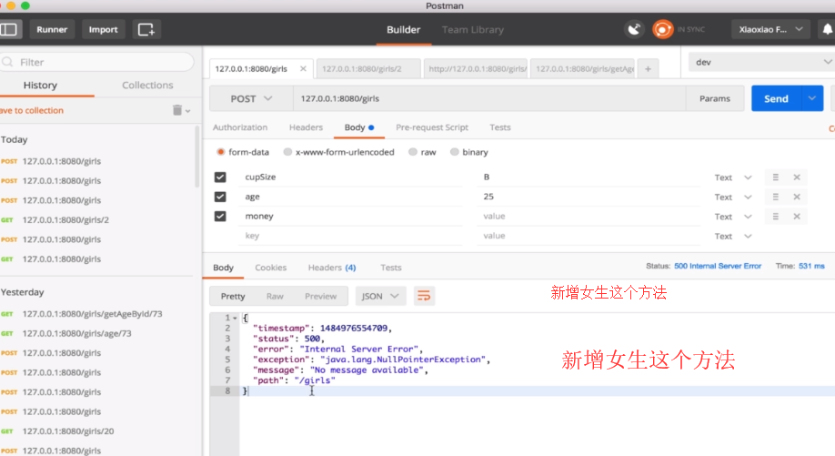Toggle response line wrap icon
This screenshot has height=456, width=835.
click(x=424, y=296)
